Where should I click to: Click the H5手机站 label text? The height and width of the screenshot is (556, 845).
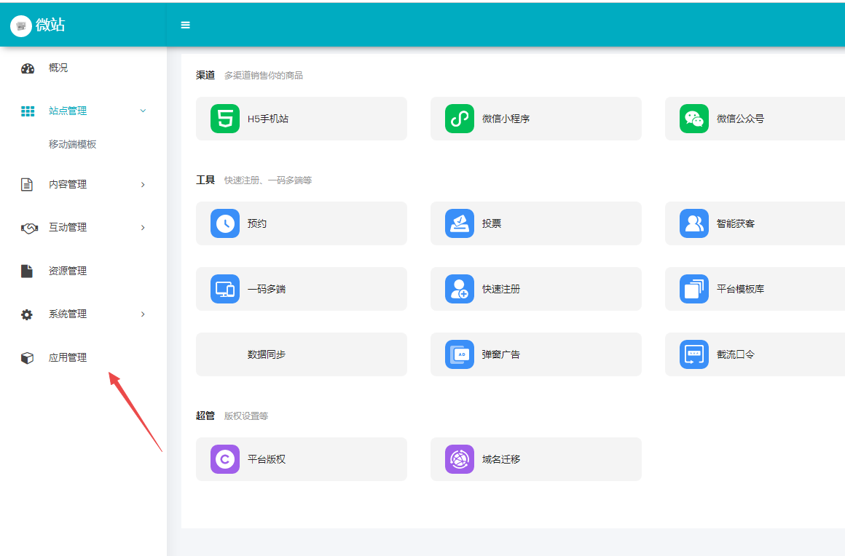pos(268,119)
